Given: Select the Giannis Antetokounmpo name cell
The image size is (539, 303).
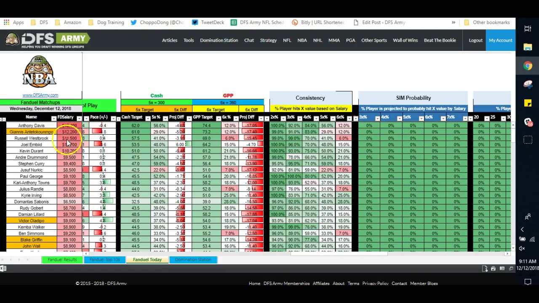Looking at the screenshot, I should [x=31, y=132].
